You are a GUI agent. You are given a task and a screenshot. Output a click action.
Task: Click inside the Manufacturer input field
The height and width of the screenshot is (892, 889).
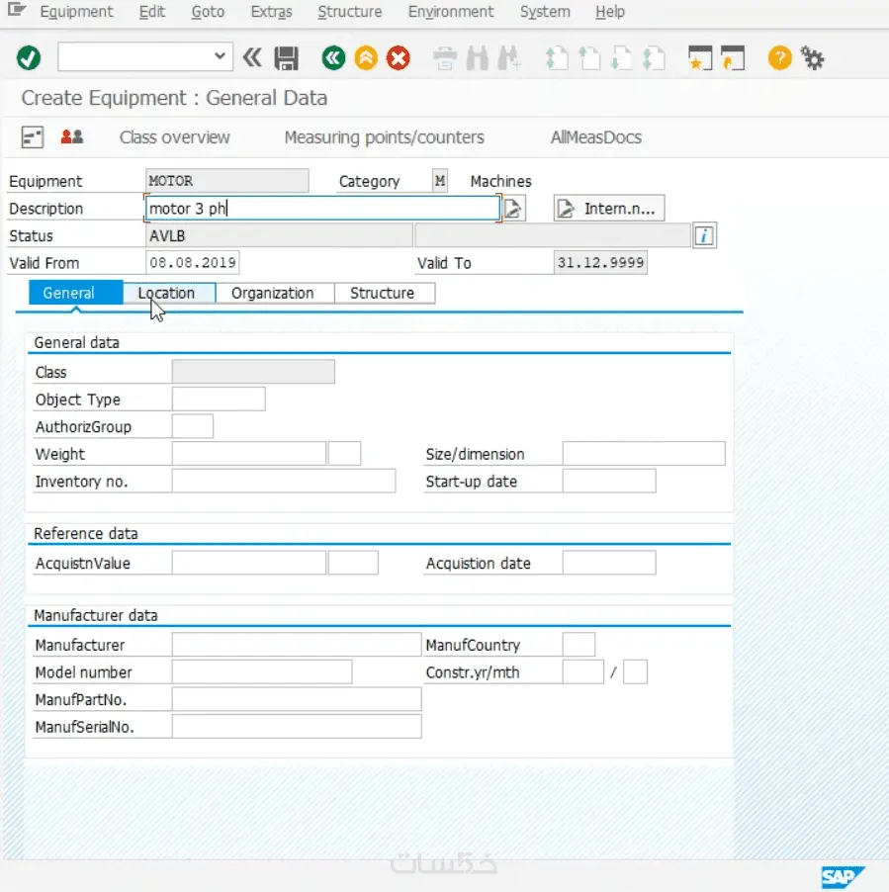point(292,644)
